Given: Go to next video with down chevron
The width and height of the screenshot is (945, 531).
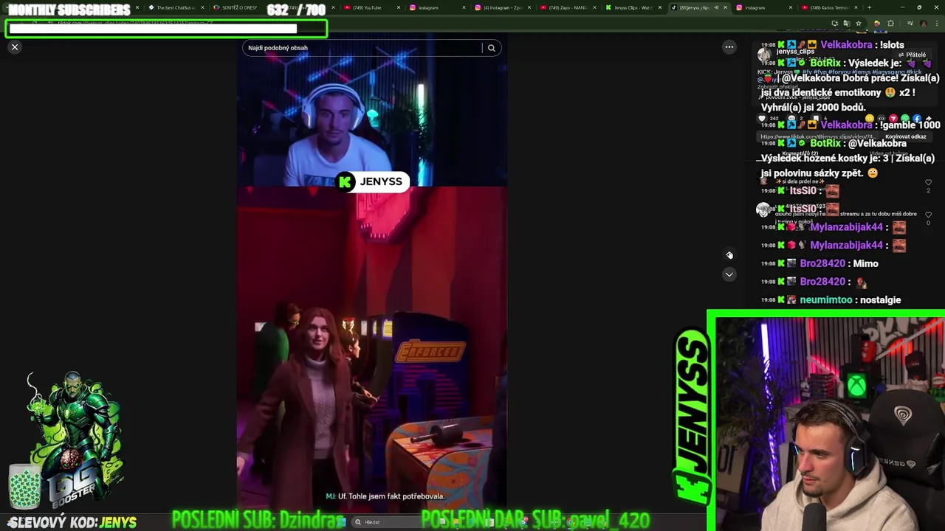Looking at the screenshot, I should 729,274.
